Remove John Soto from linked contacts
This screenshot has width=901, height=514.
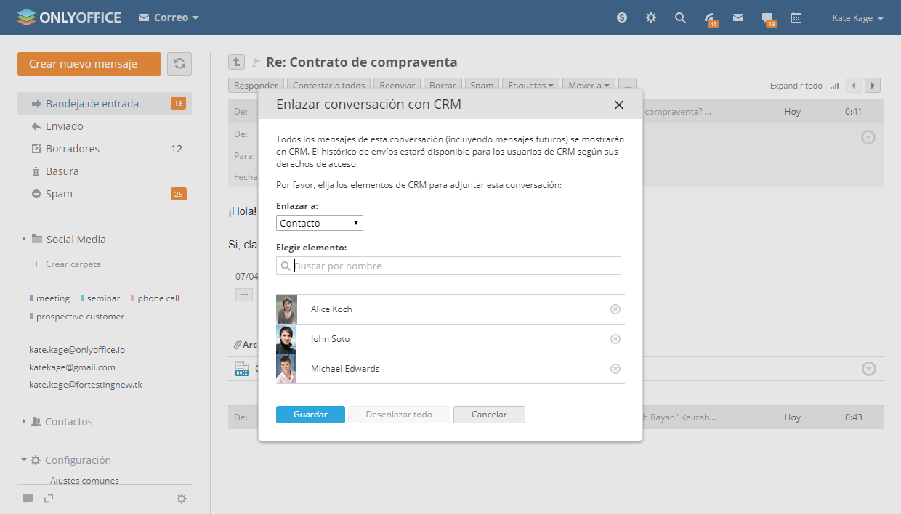pos(615,339)
